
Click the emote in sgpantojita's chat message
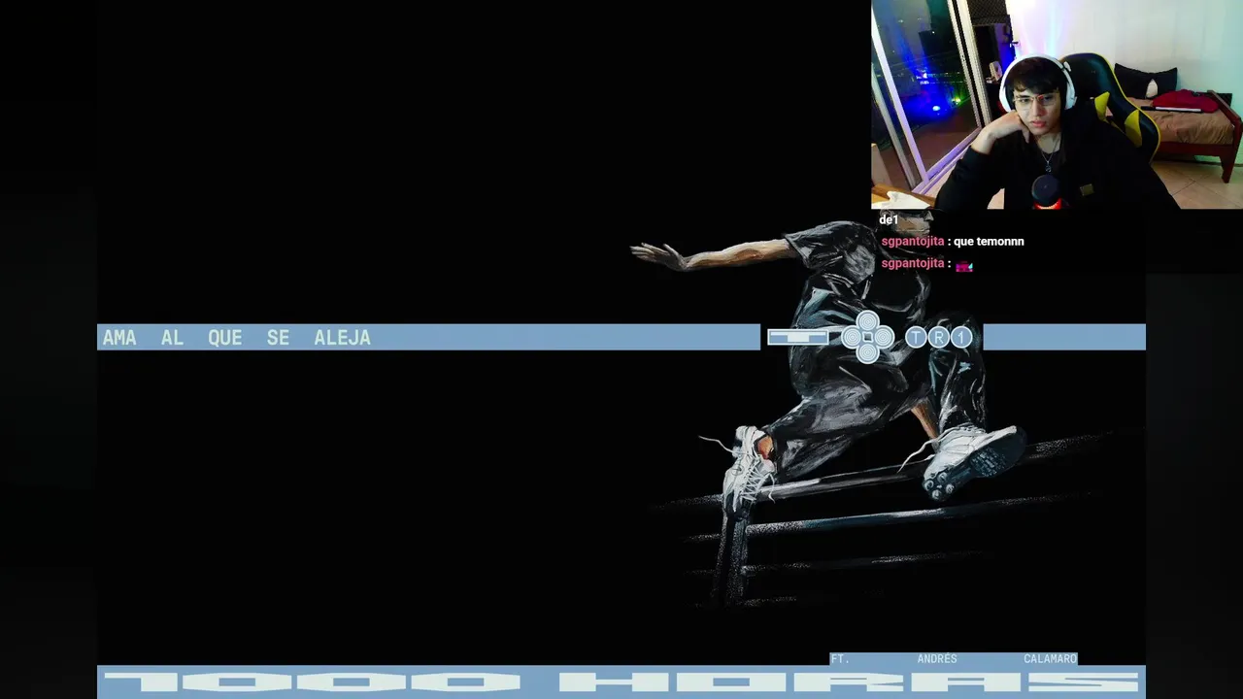coord(963,265)
